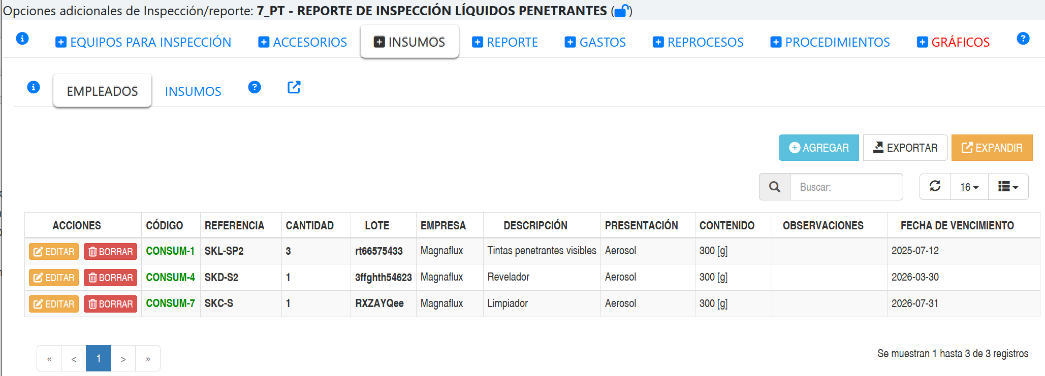The image size is (1045, 376).
Task: Open the 16 rows-per-page dropdown
Action: pos(969,187)
